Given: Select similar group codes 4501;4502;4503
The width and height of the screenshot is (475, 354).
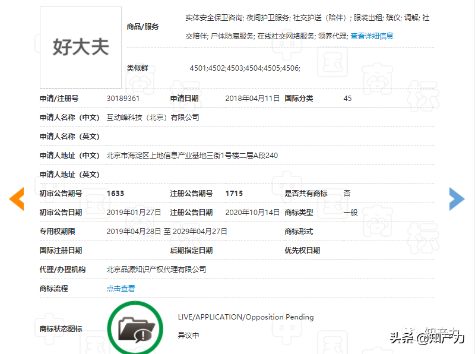Looking at the screenshot, I should tap(245, 68).
